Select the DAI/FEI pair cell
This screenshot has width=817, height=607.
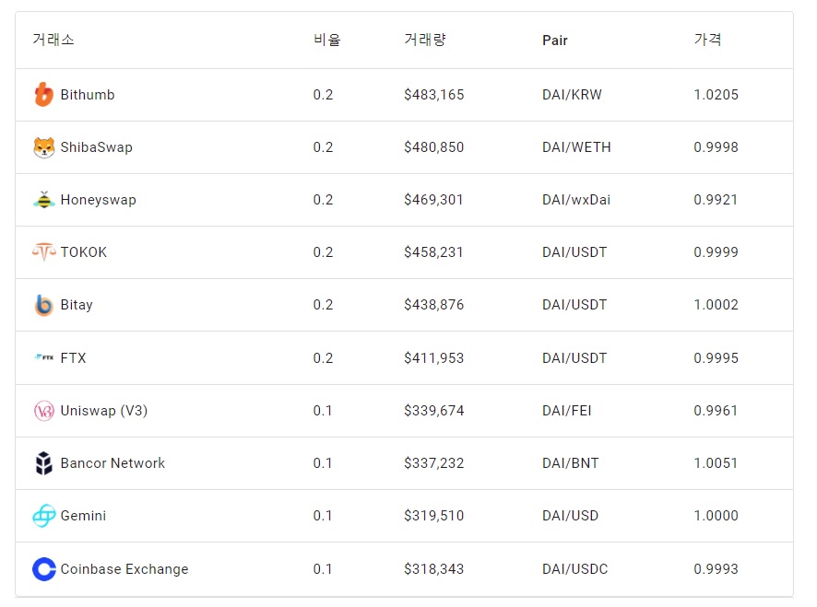(567, 411)
